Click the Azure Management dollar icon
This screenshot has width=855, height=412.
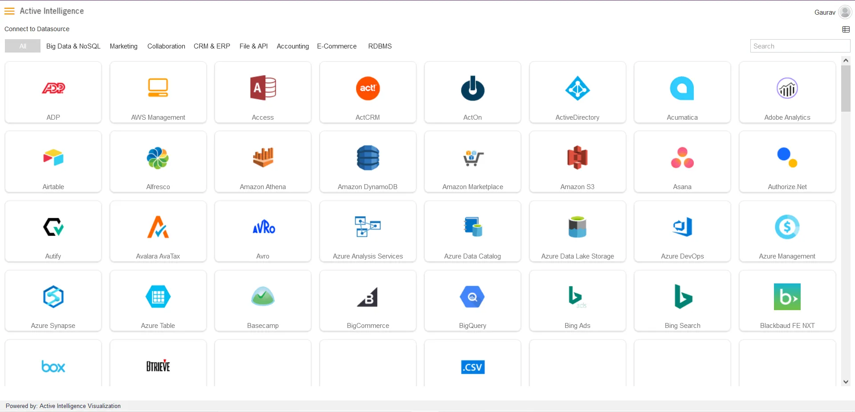(787, 227)
